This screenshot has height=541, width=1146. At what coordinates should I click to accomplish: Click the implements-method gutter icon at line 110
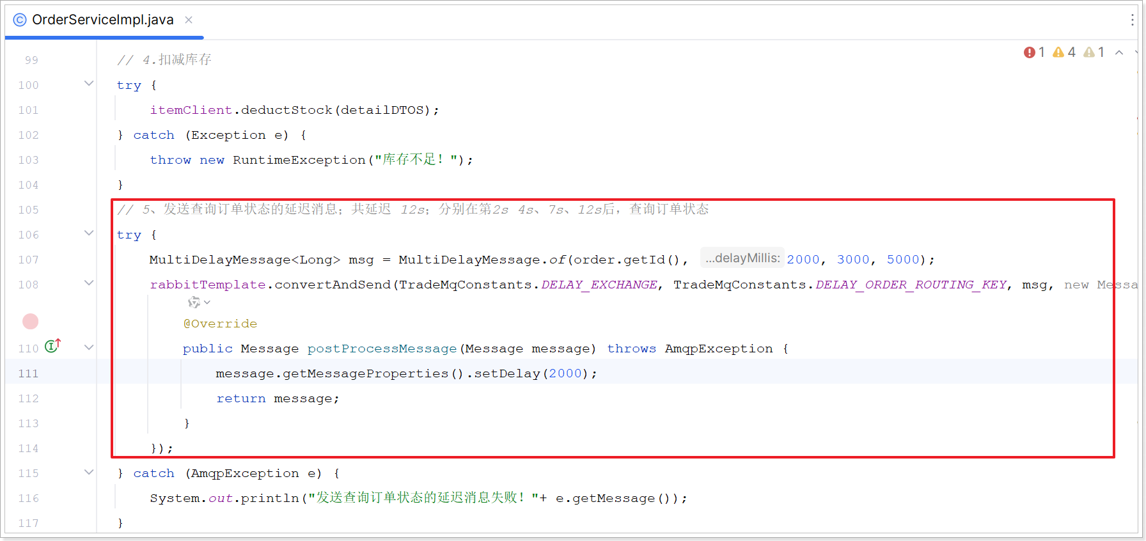pos(53,346)
